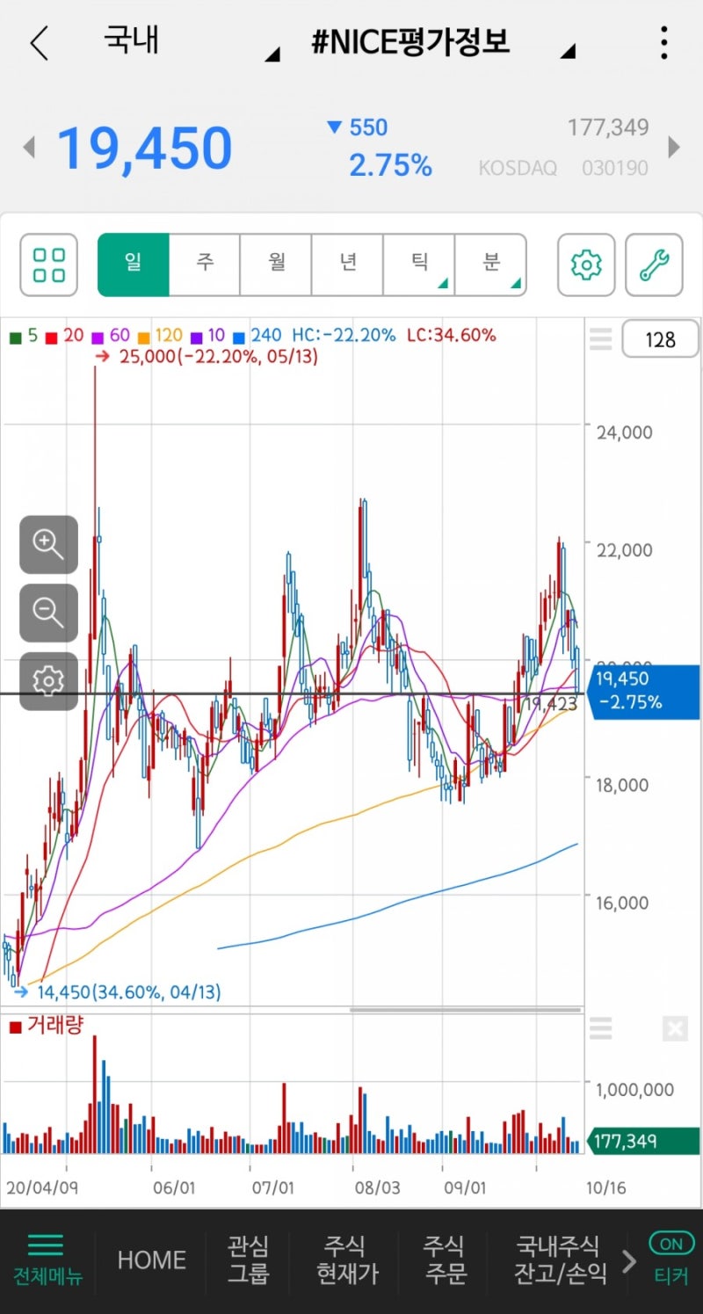This screenshot has height=1314, width=703.
Task: Toggle the 120-day moving average legend
Action: tap(160, 336)
